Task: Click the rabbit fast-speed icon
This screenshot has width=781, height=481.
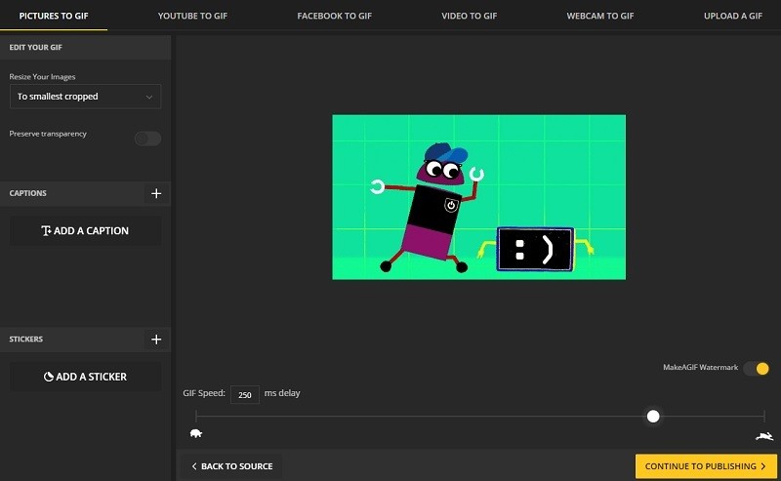Action: [x=764, y=437]
